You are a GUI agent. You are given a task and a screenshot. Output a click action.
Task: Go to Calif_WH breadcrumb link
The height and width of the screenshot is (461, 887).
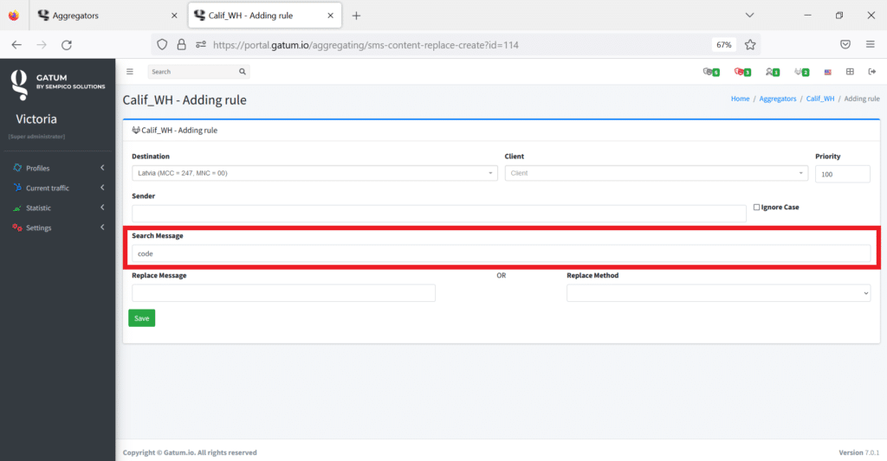coord(820,99)
